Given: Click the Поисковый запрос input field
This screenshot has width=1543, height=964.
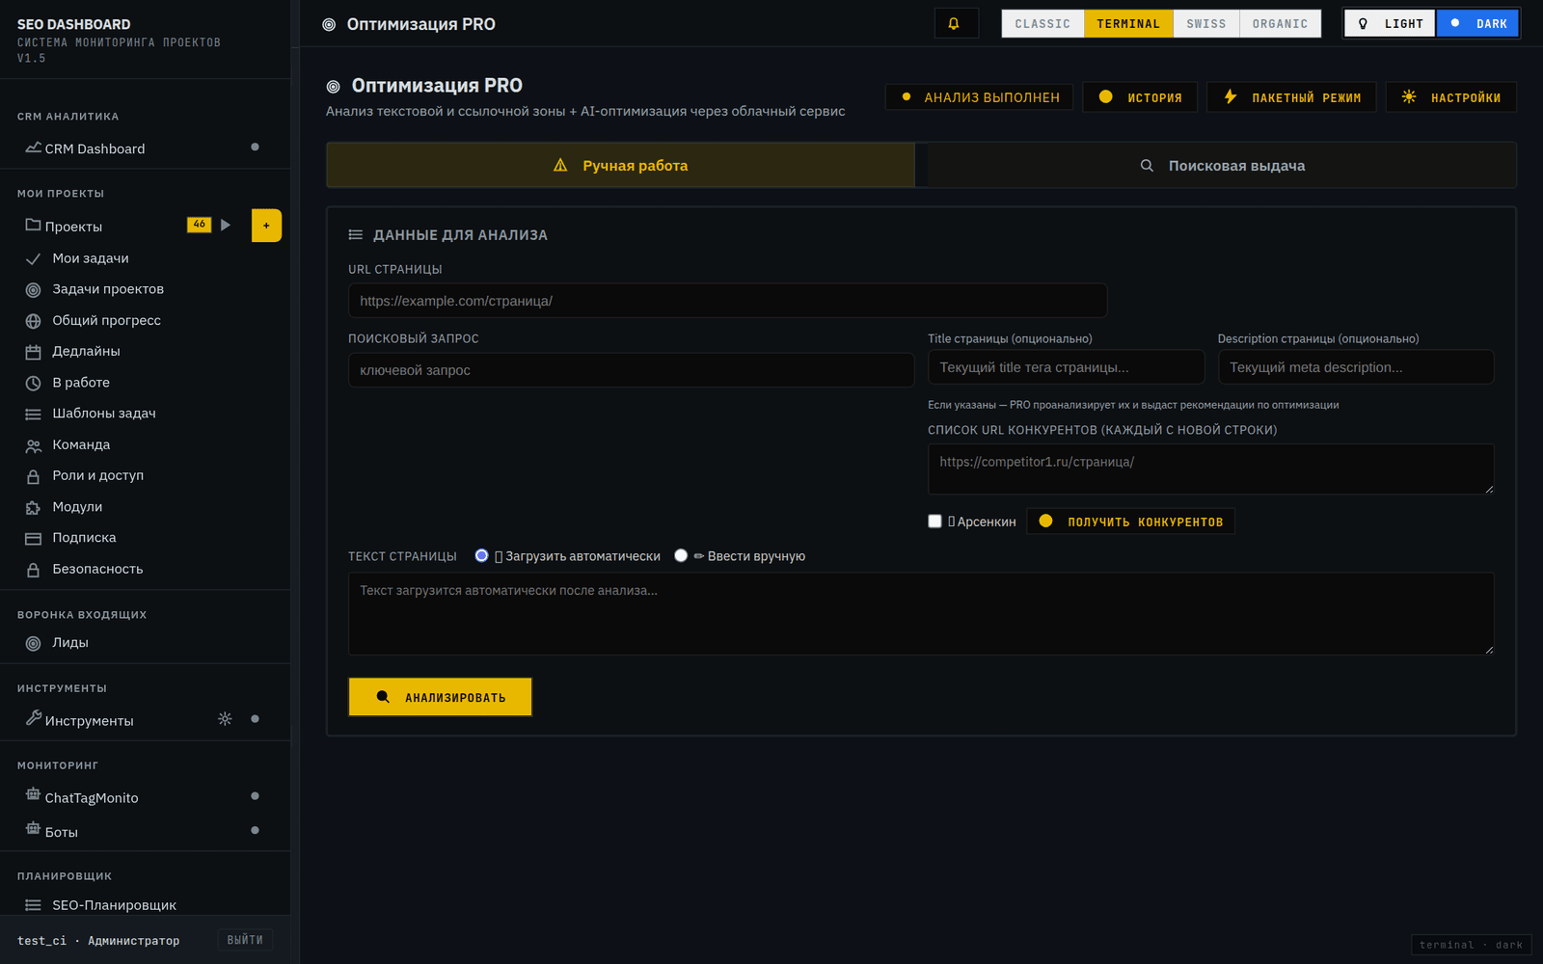Looking at the screenshot, I should click(631, 370).
